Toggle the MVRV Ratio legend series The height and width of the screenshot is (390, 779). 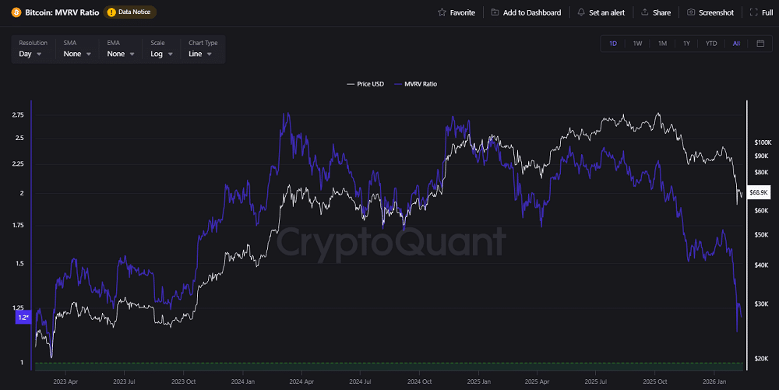click(415, 84)
